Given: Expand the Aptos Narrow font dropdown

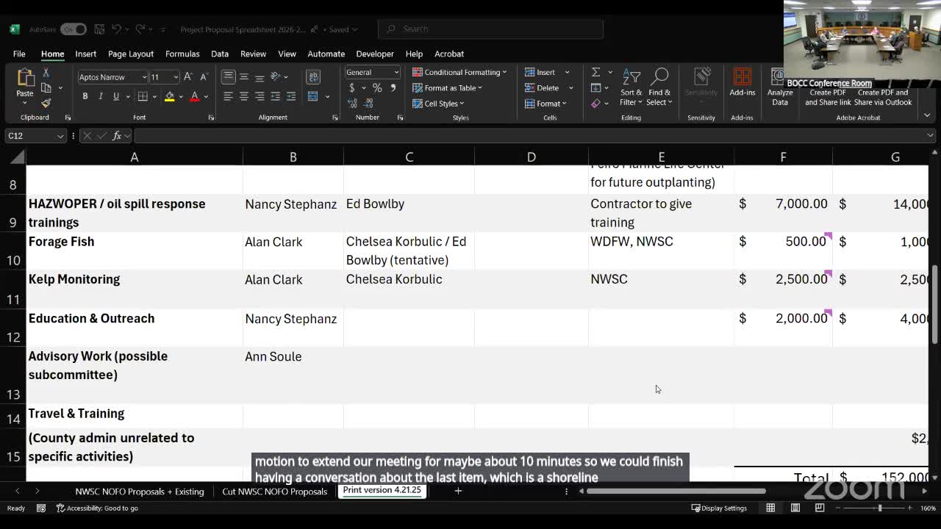Looking at the screenshot, I should 143,77.
